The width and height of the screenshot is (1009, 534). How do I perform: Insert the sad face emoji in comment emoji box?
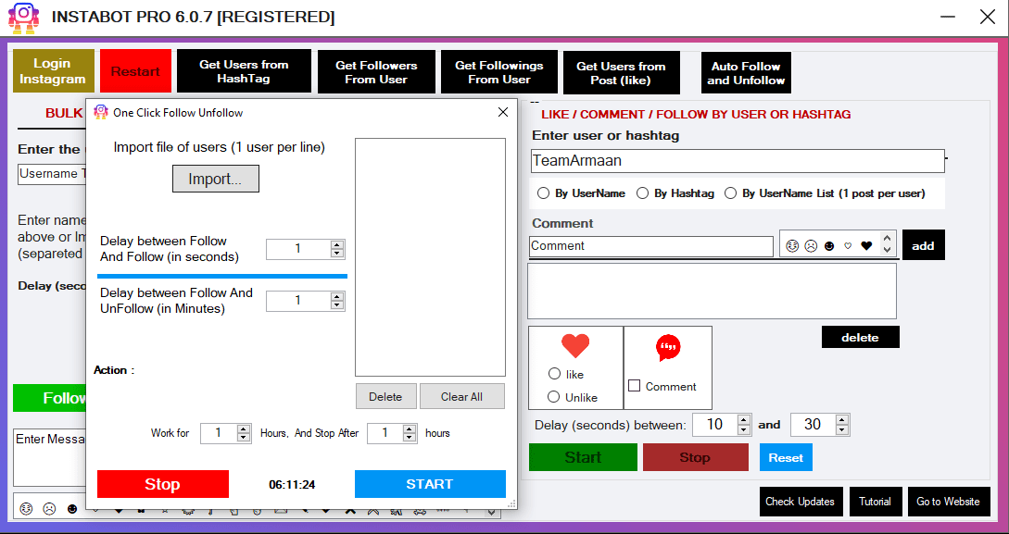click(811, 245)
